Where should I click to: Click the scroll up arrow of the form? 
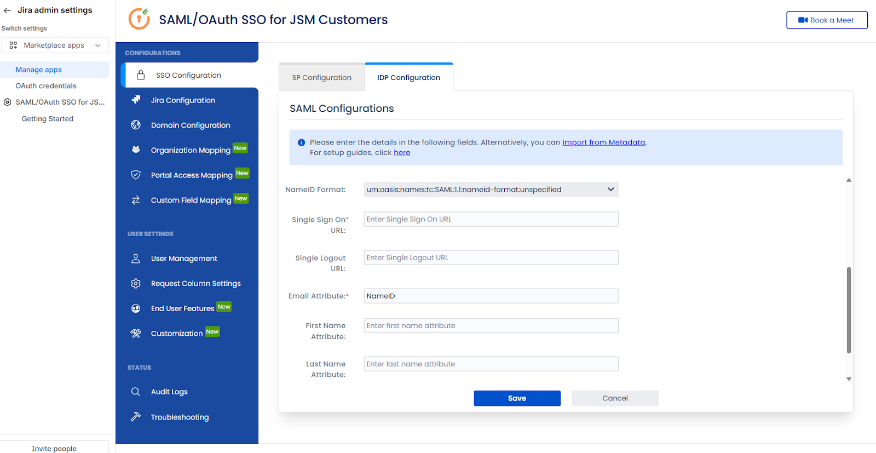tap(849, 180)
